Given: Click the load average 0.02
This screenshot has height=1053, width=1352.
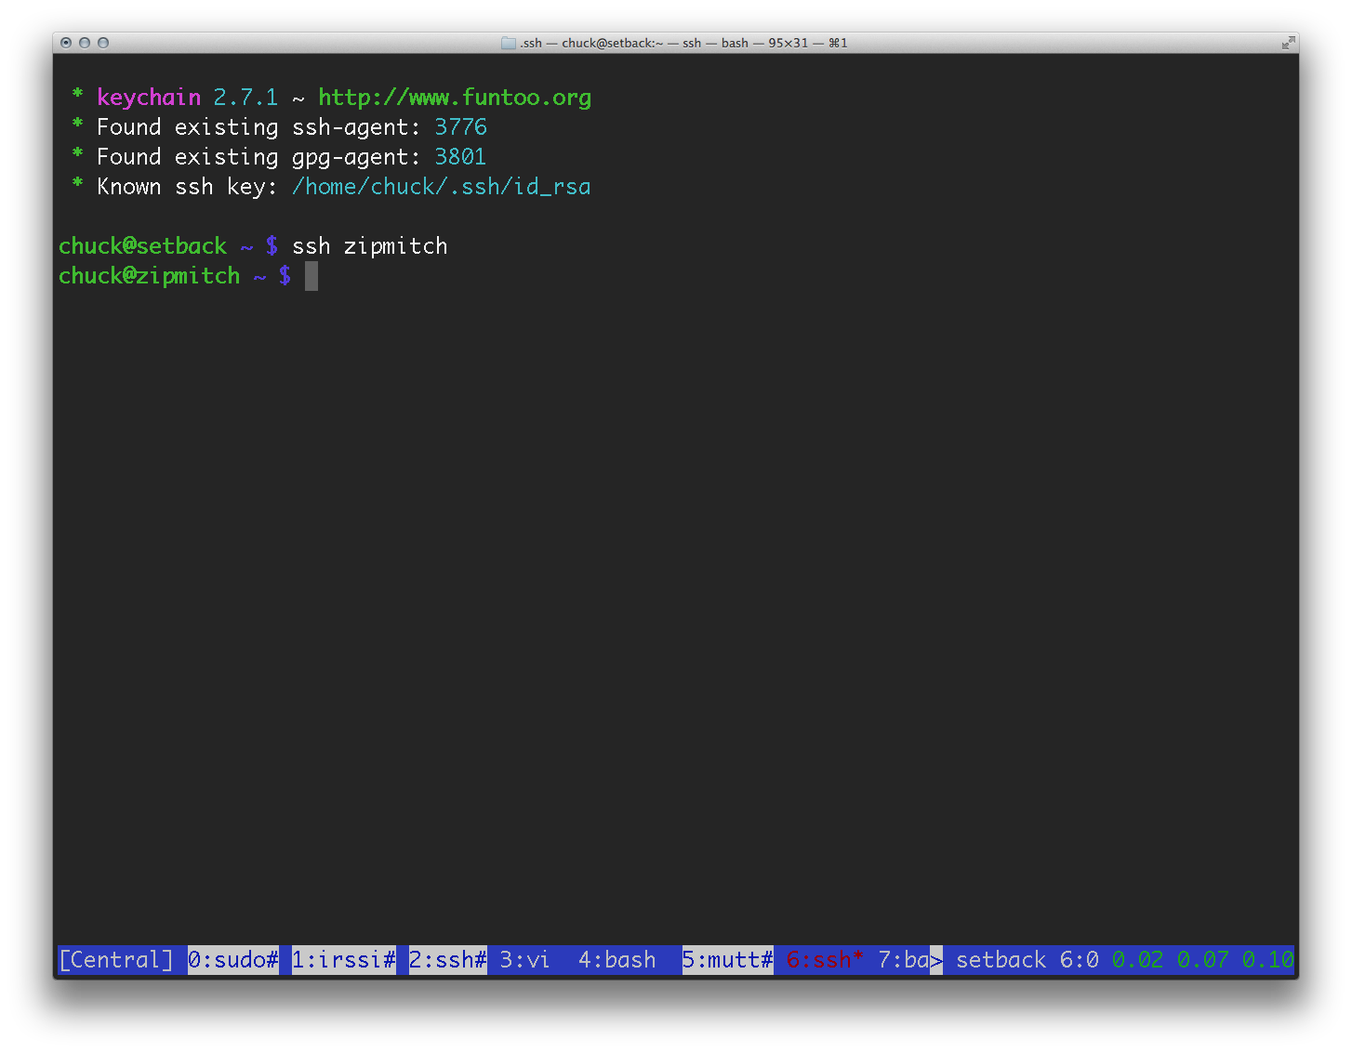Looking at the screenshot, I should pos(1138,960).
